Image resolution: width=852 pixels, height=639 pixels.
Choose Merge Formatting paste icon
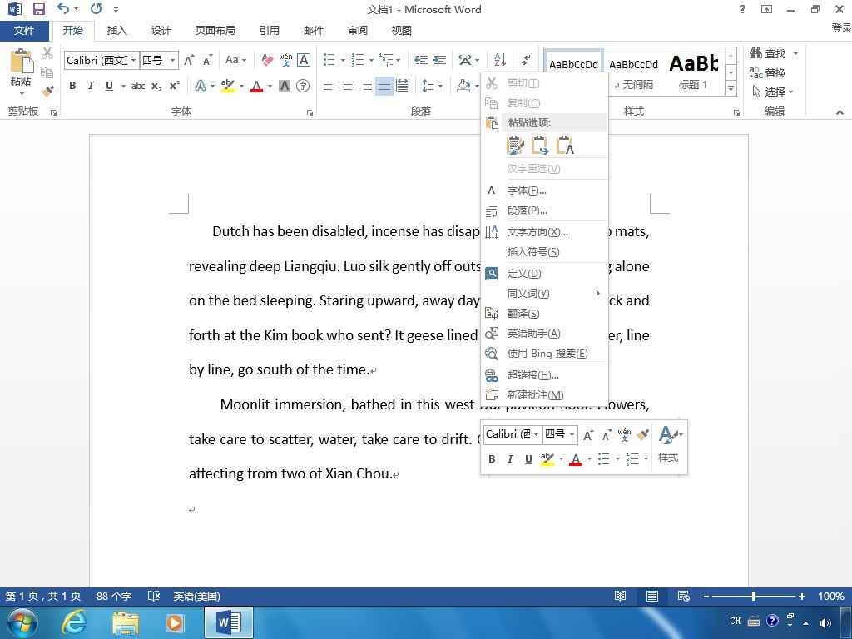coord(539,146)
